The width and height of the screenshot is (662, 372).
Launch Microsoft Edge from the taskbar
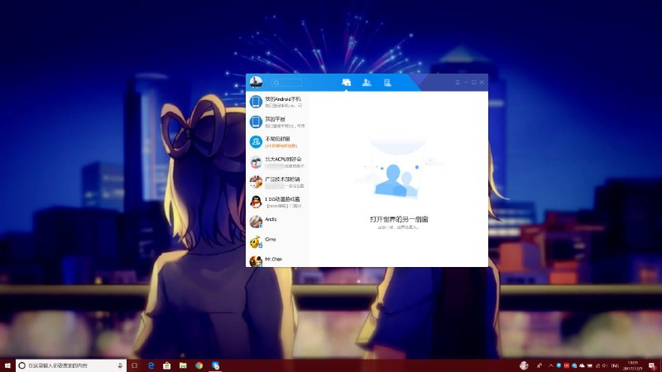click(x=151, y=365)
